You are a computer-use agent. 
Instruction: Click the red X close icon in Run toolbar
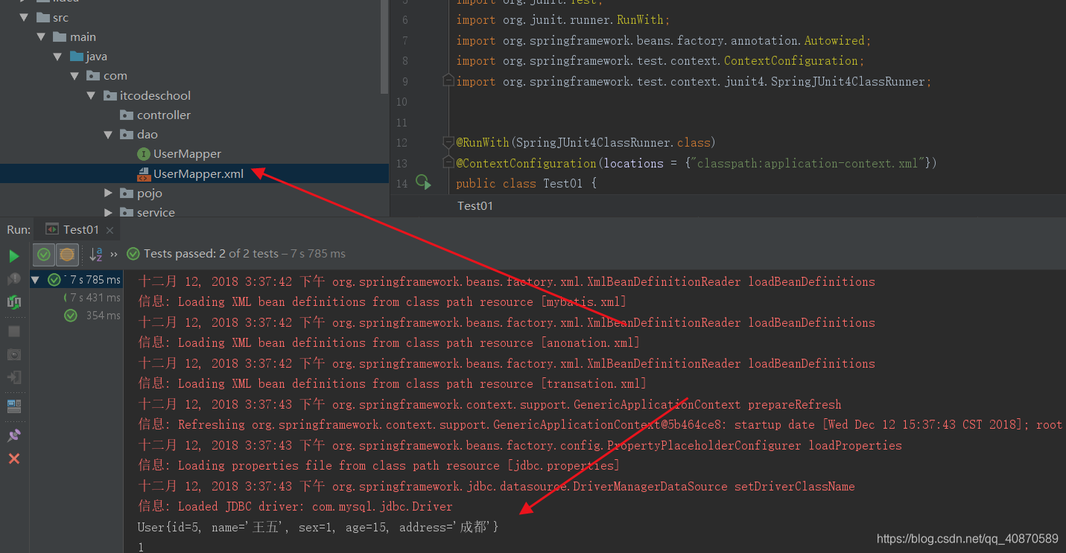tap(13, 458)
